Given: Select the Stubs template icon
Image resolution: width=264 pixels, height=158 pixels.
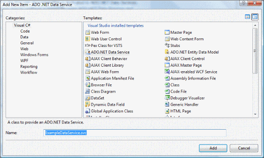Looking at the screenshot, I should [167, 45].
